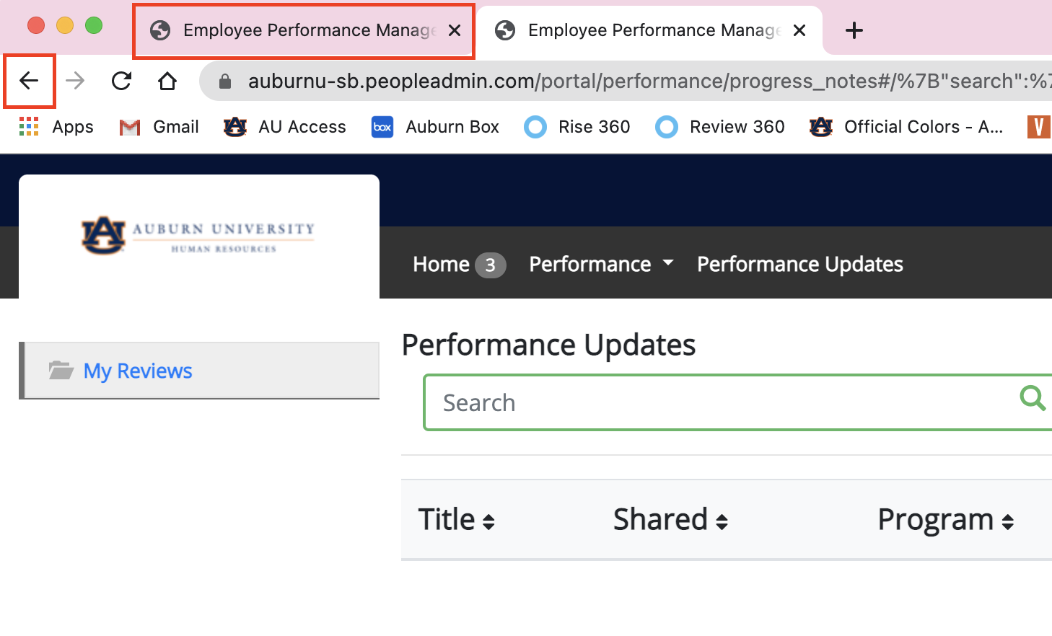Click the padlock site security icon
This screenshot has height=636, width=1052.
tap(225, 81)
